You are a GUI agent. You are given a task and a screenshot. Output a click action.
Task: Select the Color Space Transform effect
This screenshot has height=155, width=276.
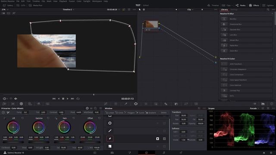(246, 80)
